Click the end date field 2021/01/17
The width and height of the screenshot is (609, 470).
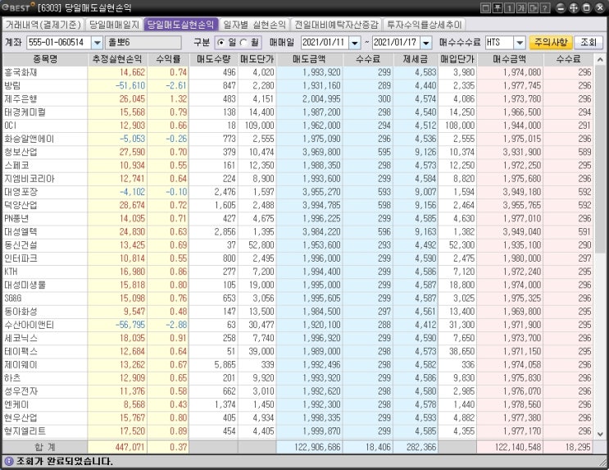pos(396,43)
